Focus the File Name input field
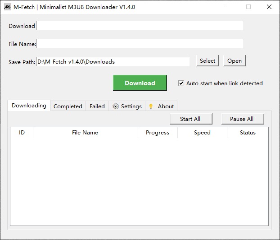Screen dimensions: 280x240 tap(140, 44)
